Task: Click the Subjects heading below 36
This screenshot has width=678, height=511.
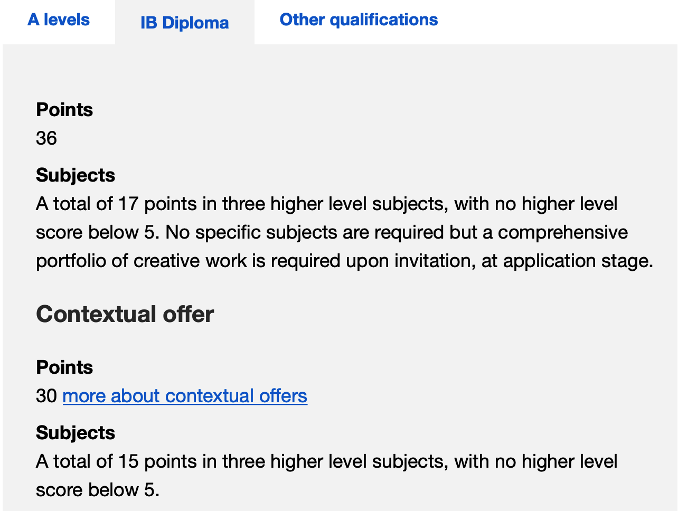Action: point(76,175)
